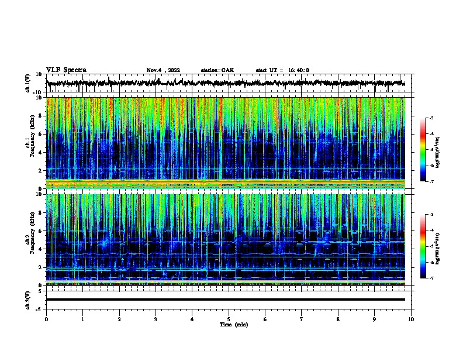The image size is (463, 358).
Task: Click the ch.1(V) waveform trace
Action: click(226, 83)
